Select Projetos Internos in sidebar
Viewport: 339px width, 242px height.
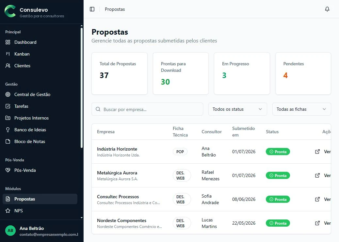click(40, 118)
